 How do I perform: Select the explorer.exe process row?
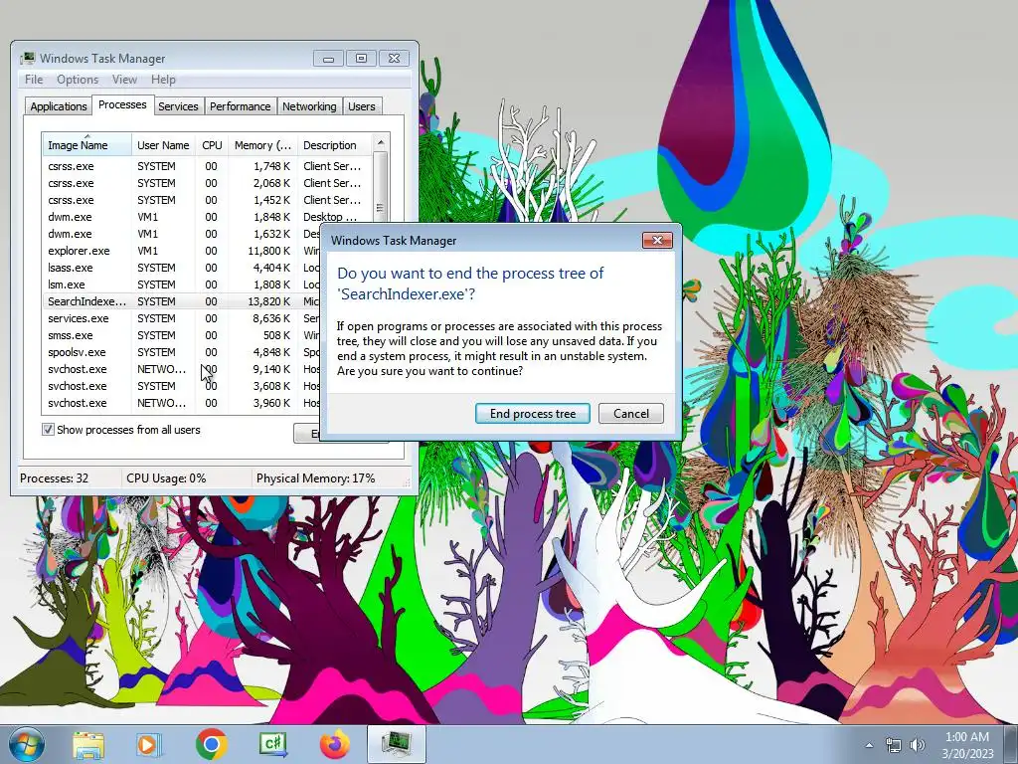(x=183, y=251)
